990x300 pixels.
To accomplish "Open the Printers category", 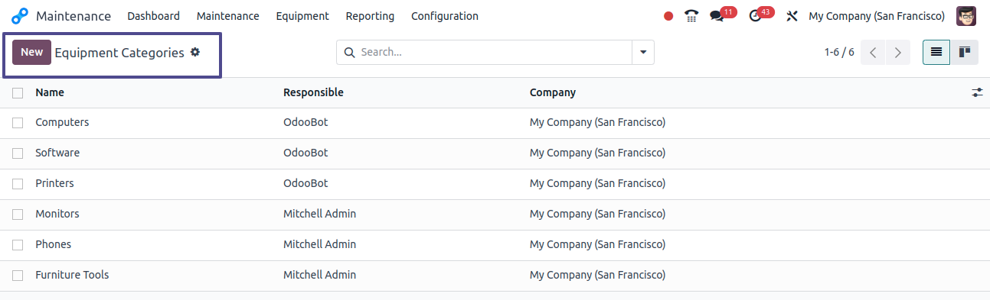I will 54,183.
